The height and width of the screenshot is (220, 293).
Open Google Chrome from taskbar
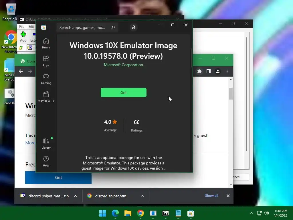(x=140, y=213)
